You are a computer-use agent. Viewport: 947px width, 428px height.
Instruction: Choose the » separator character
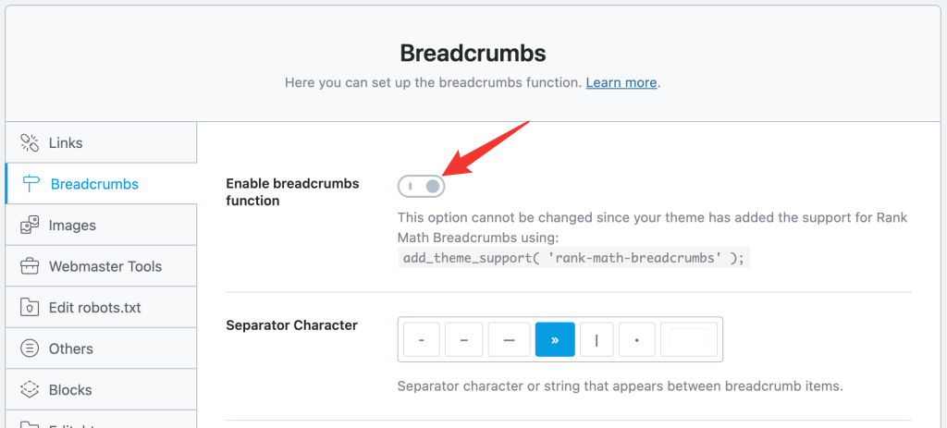(x=555, y=339)
